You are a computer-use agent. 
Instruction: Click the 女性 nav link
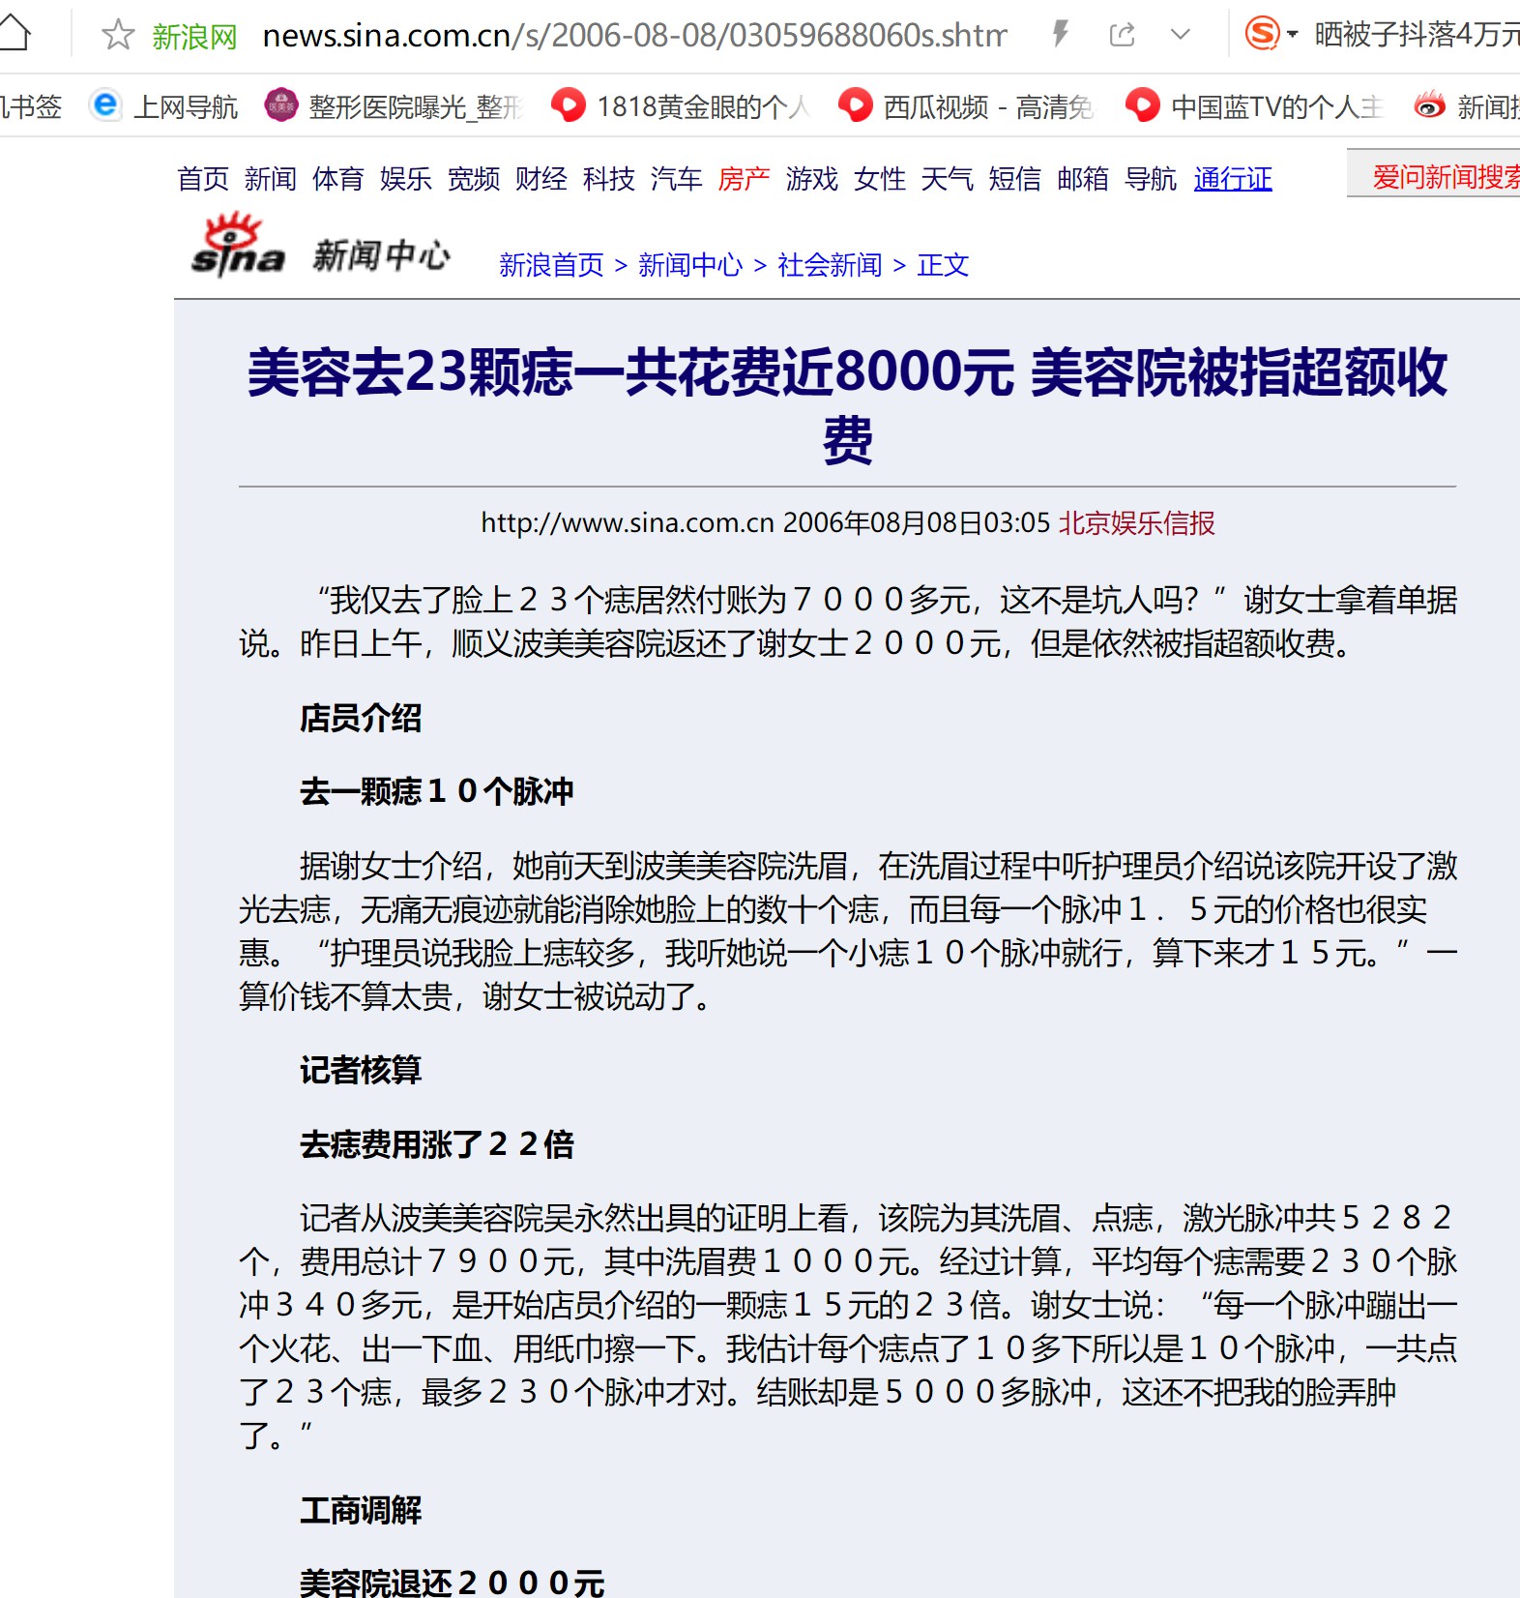tap(880, 179)
